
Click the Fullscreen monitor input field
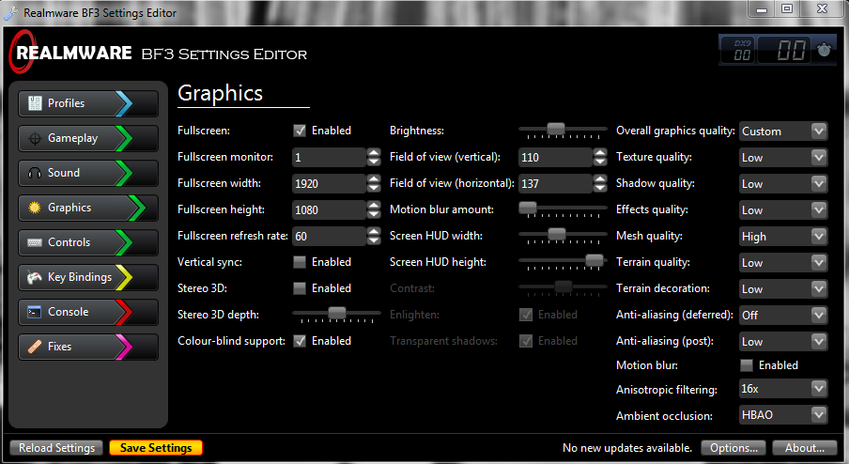coord(330,158)
